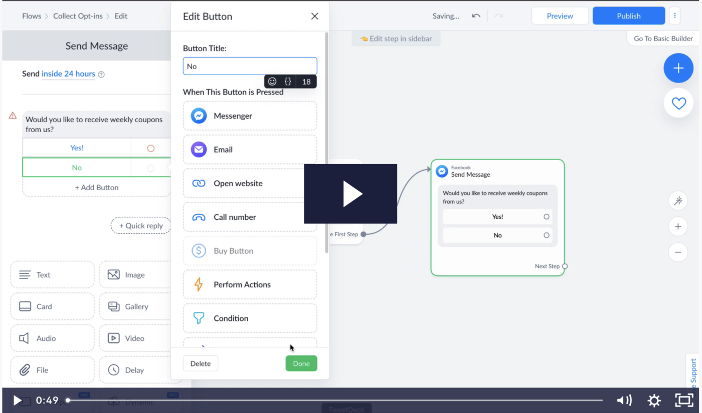
Task: Click the Open website link icon
Action: (199, 183)
